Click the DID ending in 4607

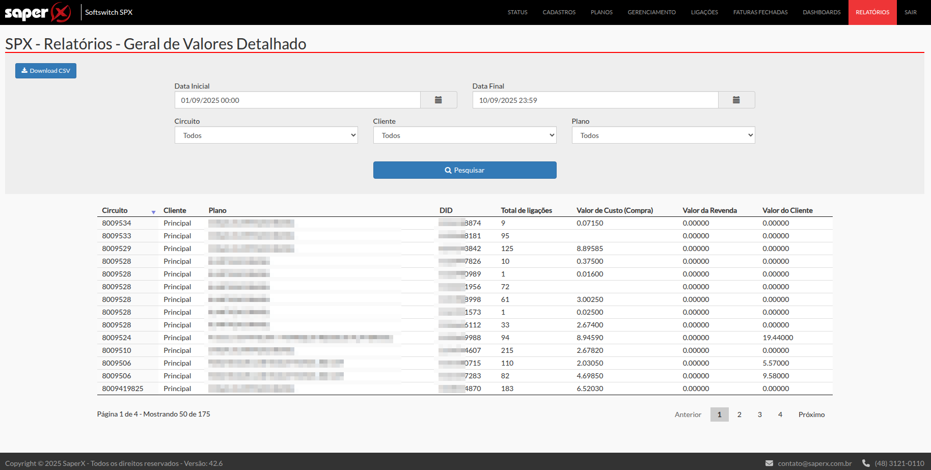pyautogui.click(x=460, y=350)
